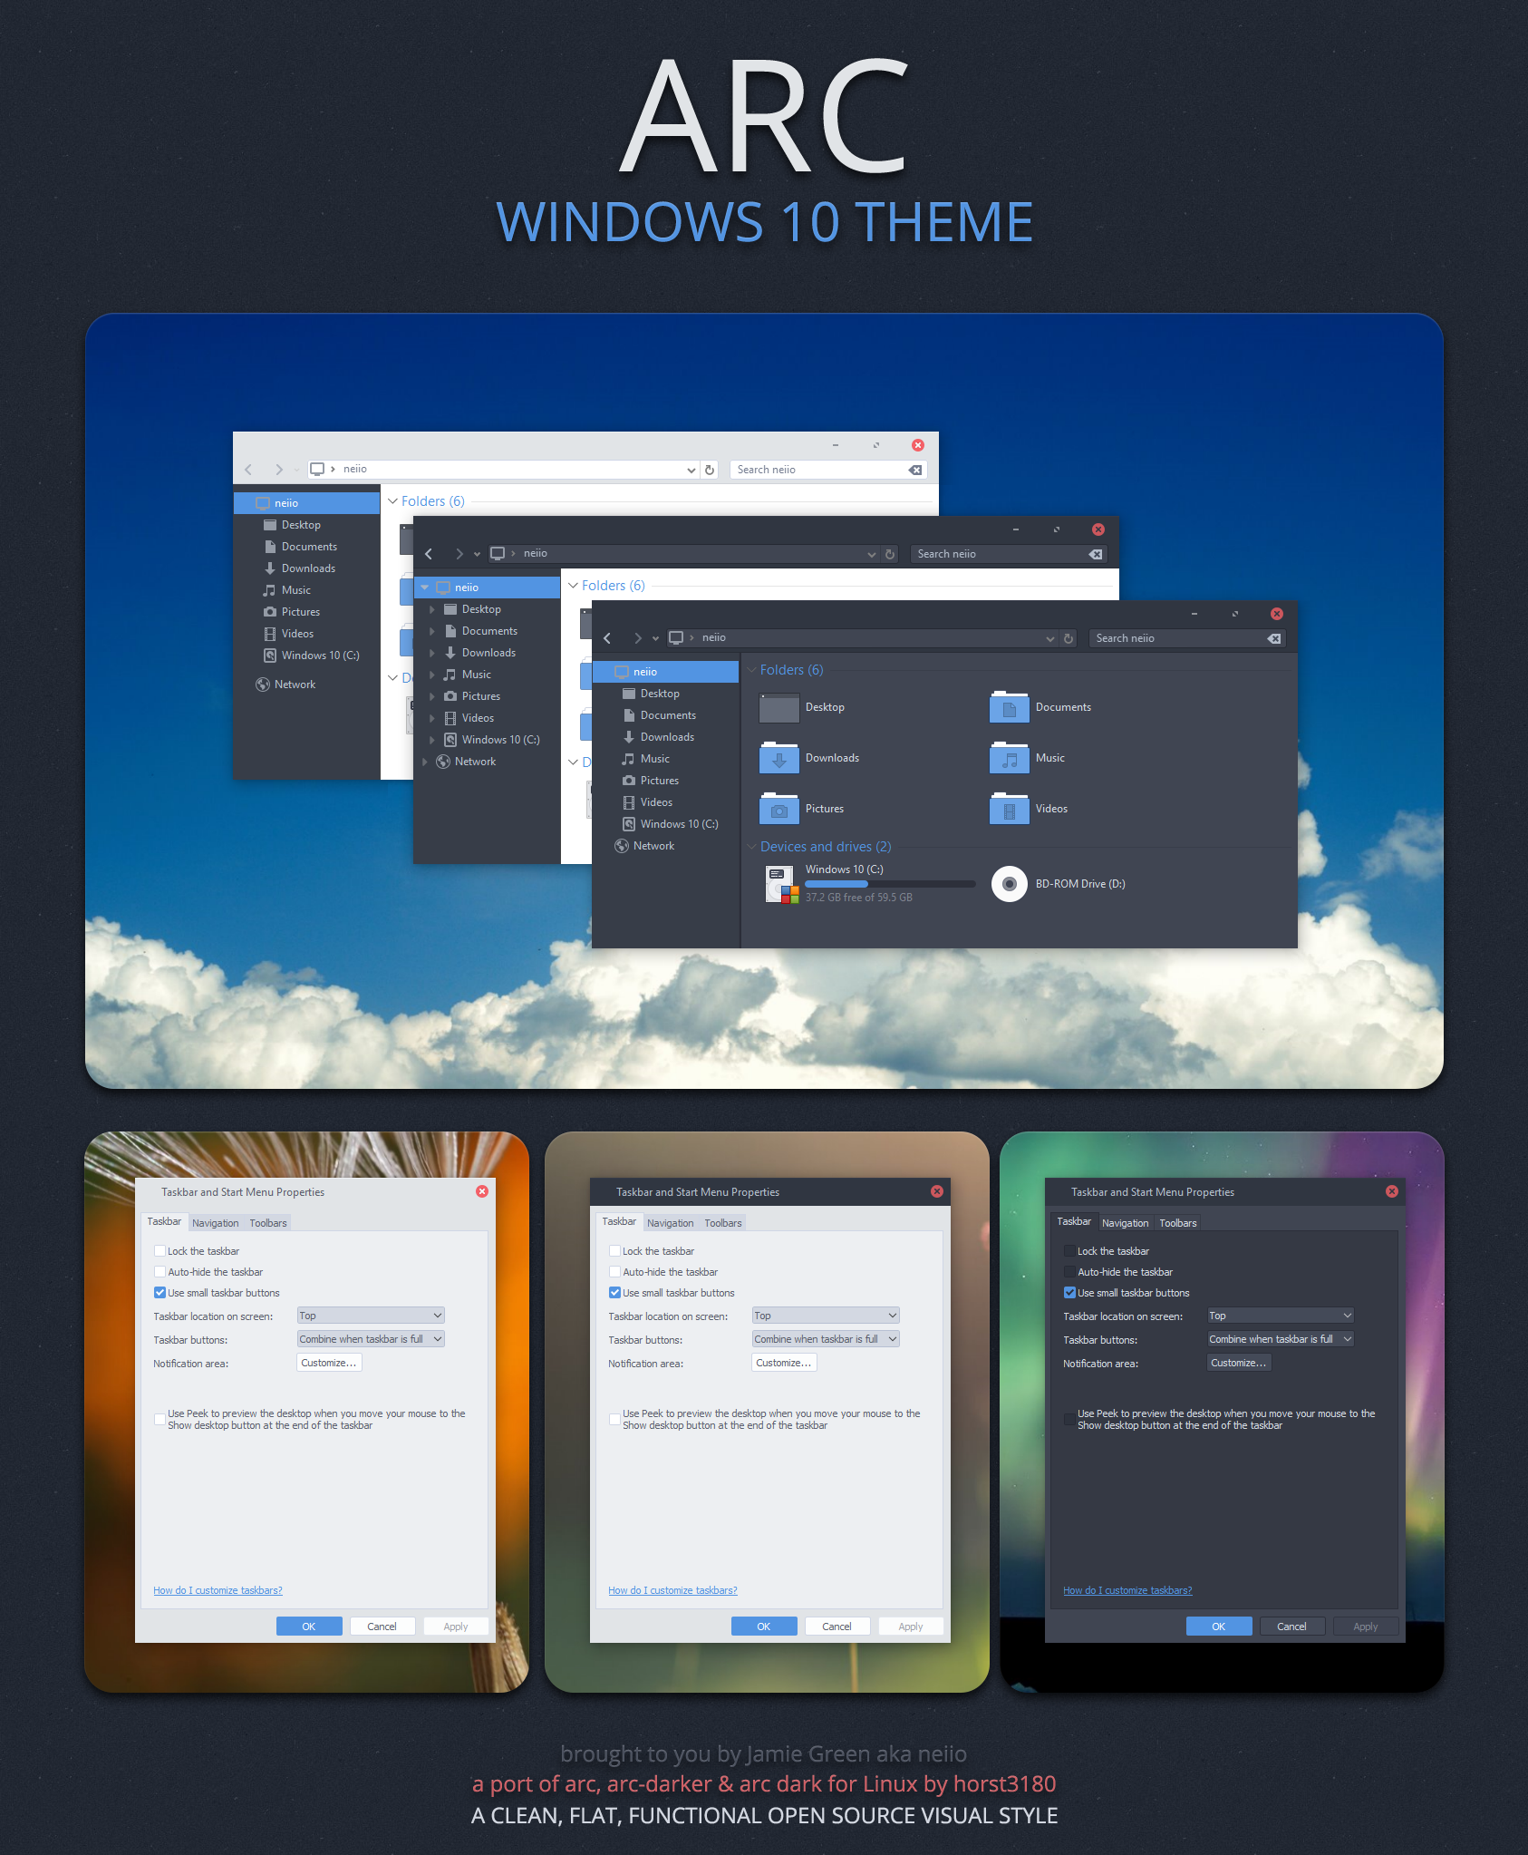Uncheck Use small taskbar buttons in light-titlebar dialog

[160, 1293]
